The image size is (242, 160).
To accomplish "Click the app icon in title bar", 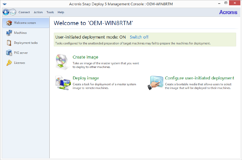I will pyautogui.click(x=5, y=4).
